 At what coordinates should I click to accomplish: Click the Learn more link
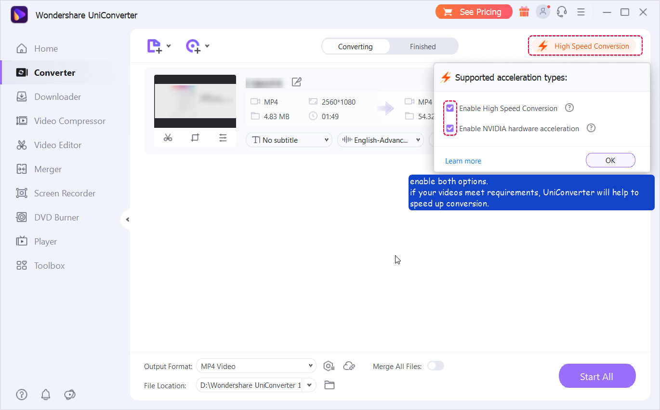click(x=462, y=161)
